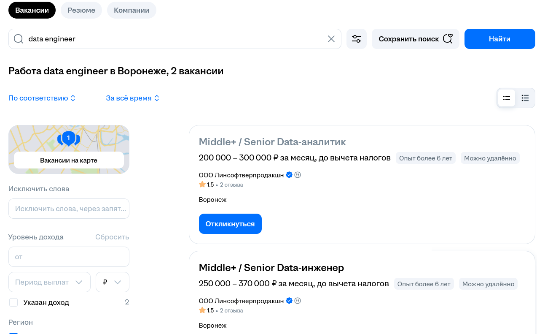Click verified badge on Data-инженер employer
Screen dimensions: 537x334
(x=289, y=301)
